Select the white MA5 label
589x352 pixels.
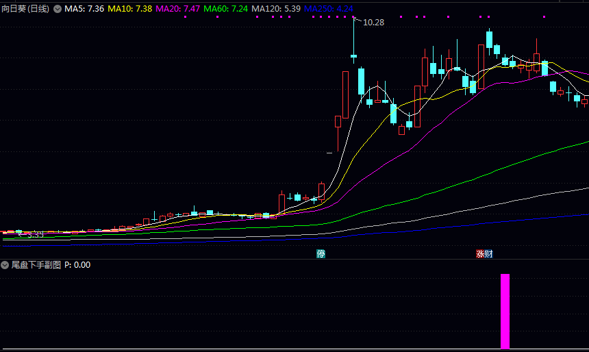[84, 9]
